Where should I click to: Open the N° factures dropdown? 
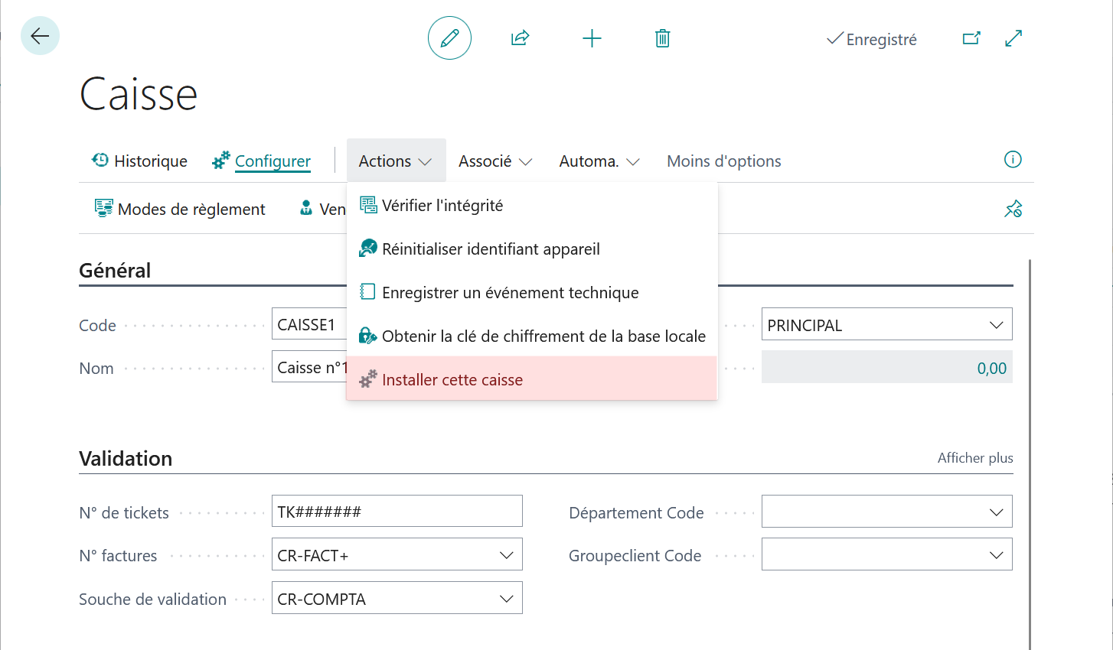pos(397,555)
